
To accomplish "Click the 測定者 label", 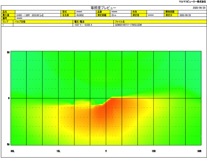I will tap(136, 15).
